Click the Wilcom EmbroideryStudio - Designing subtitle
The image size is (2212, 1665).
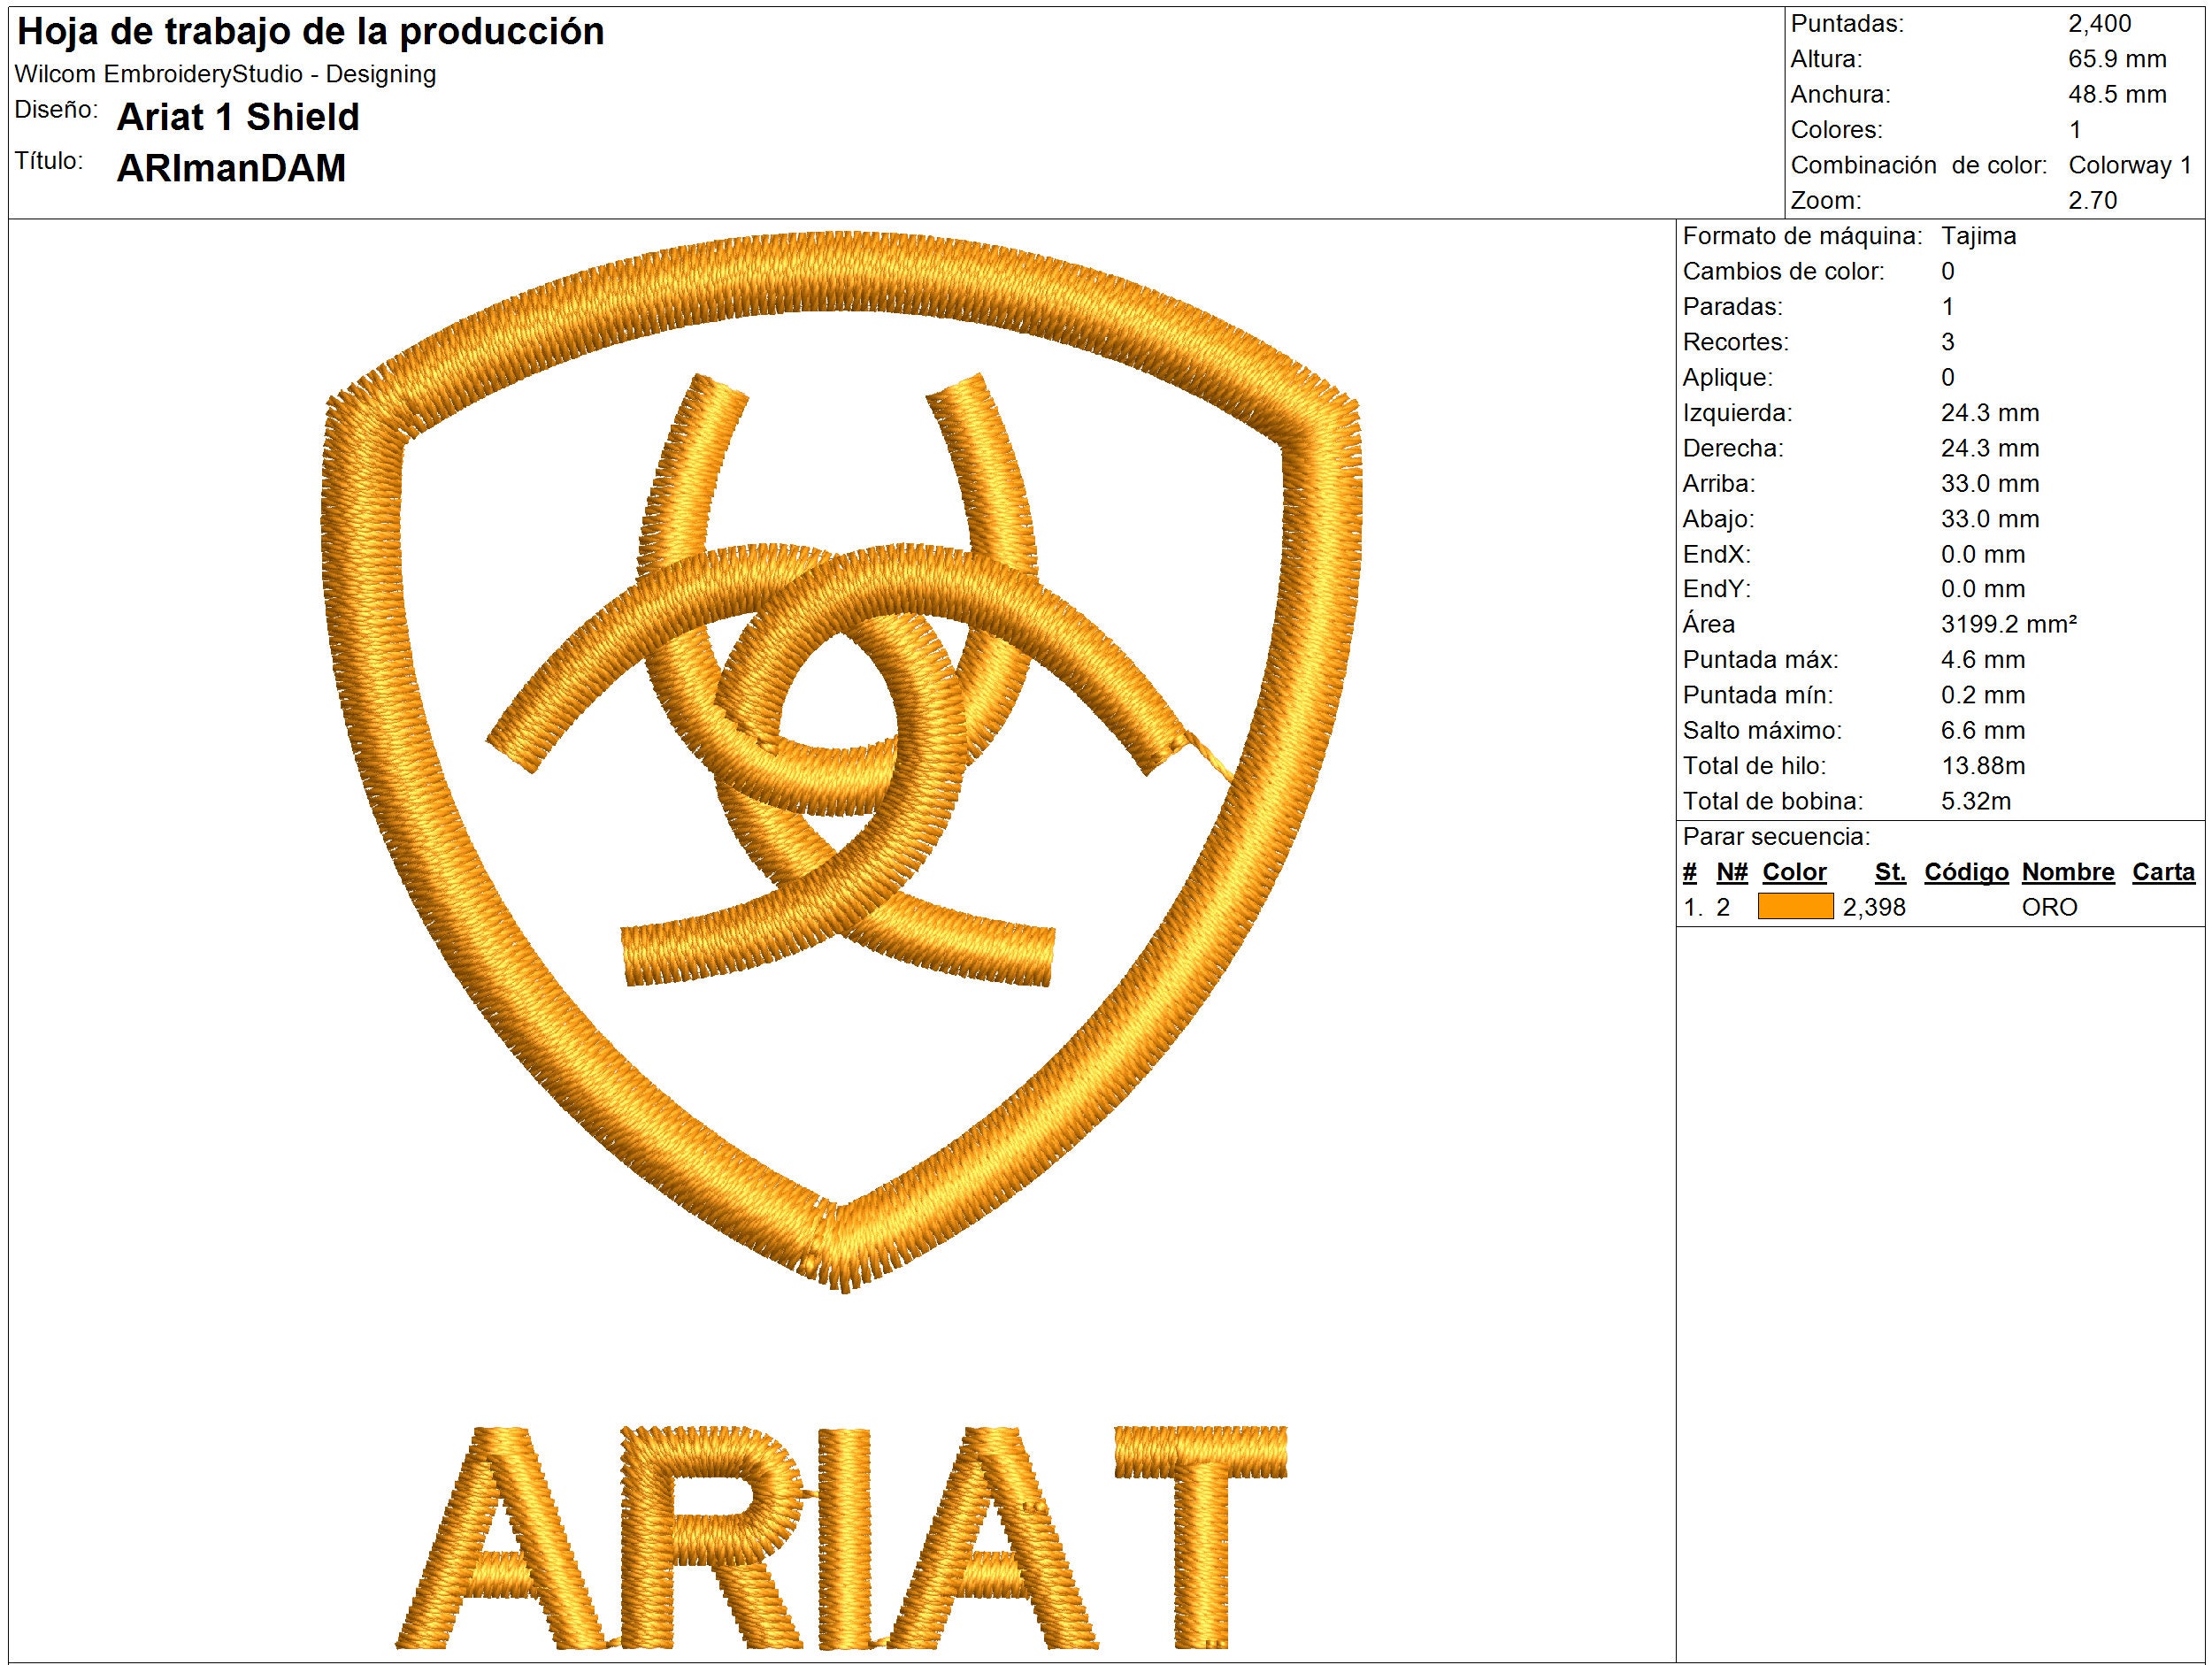pyautogui.click(x=225, y=74)
